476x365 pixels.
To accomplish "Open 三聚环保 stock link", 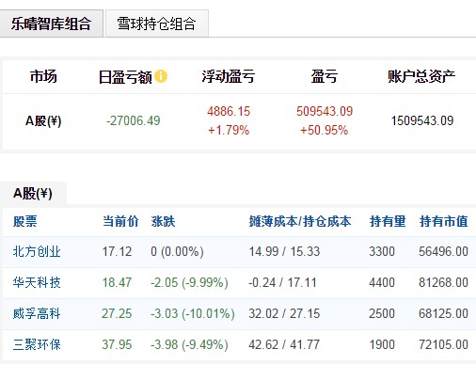I will tap(37, 344).
